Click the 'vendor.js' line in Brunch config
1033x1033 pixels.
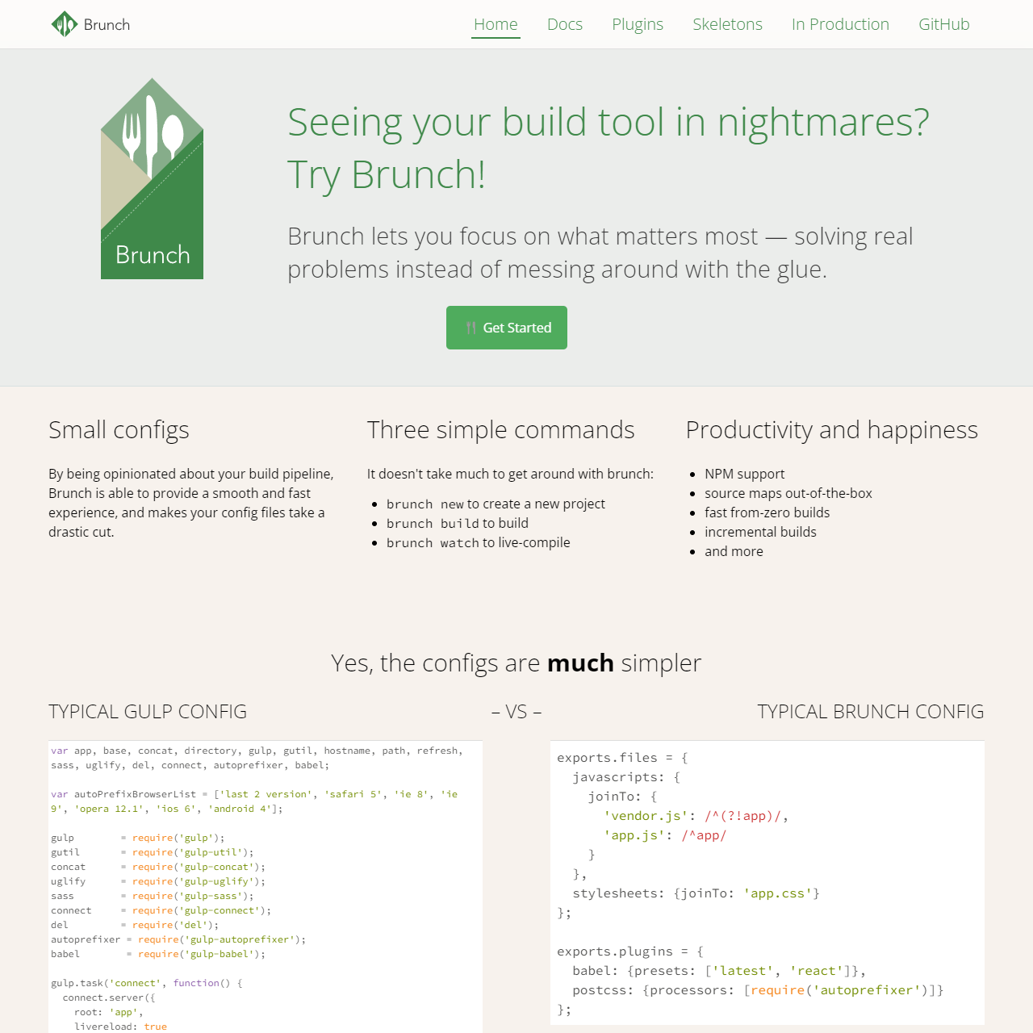pyautogui.click(x=696, y=816)
